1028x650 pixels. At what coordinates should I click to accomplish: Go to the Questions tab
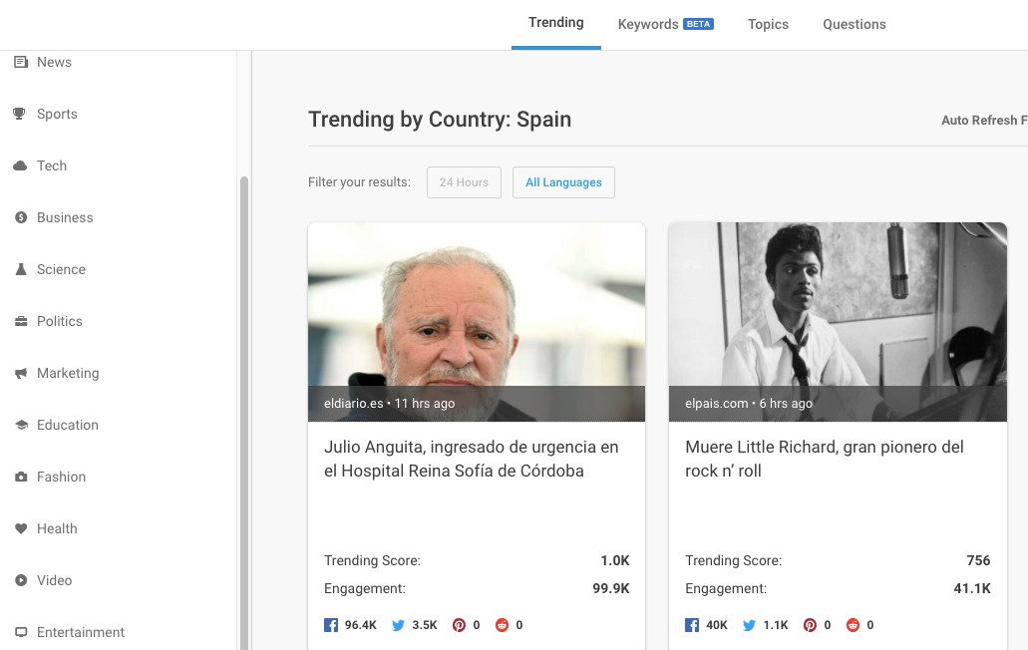[x=855, y=24]
